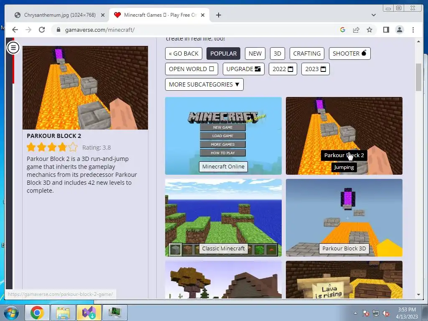Viewport: 428px width, 321px height.
Task: Click the browser Forward arrow
Action: click(x=28, y=30)
